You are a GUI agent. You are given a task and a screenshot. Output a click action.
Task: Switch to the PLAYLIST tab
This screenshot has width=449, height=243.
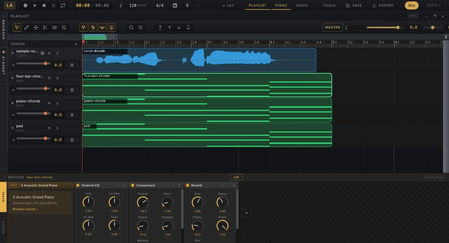pos(258,5)
